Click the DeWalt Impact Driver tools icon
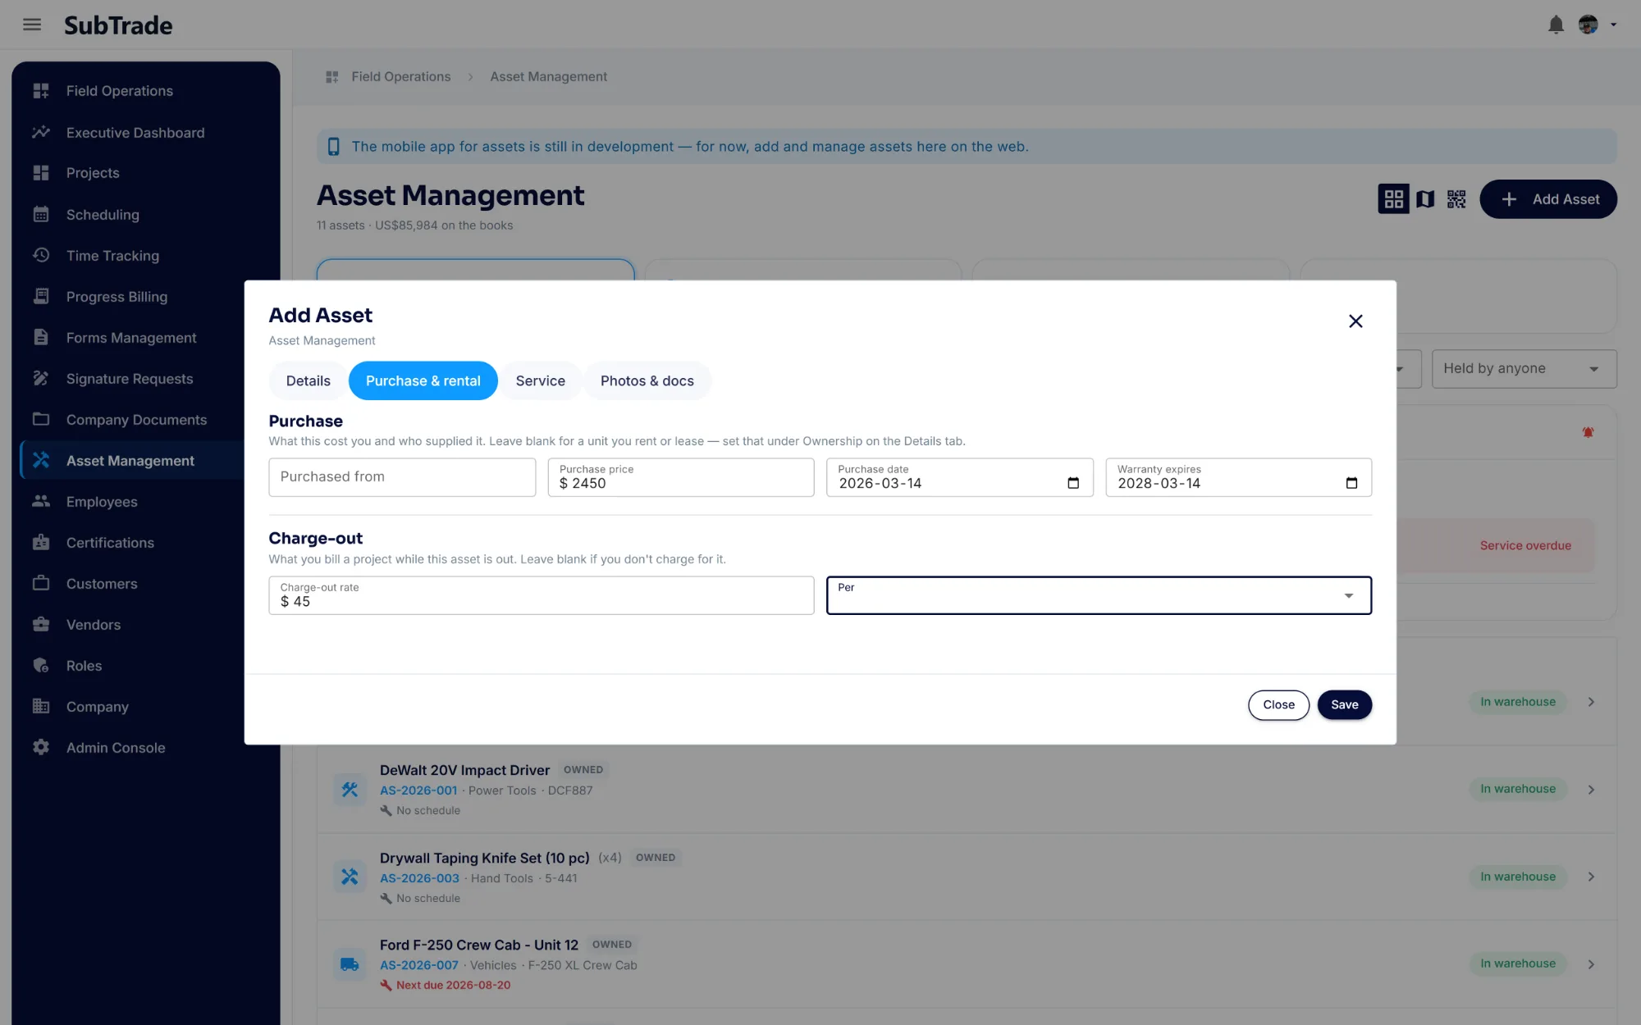This screenshot has height=1025, width=1641. point(350,790)
